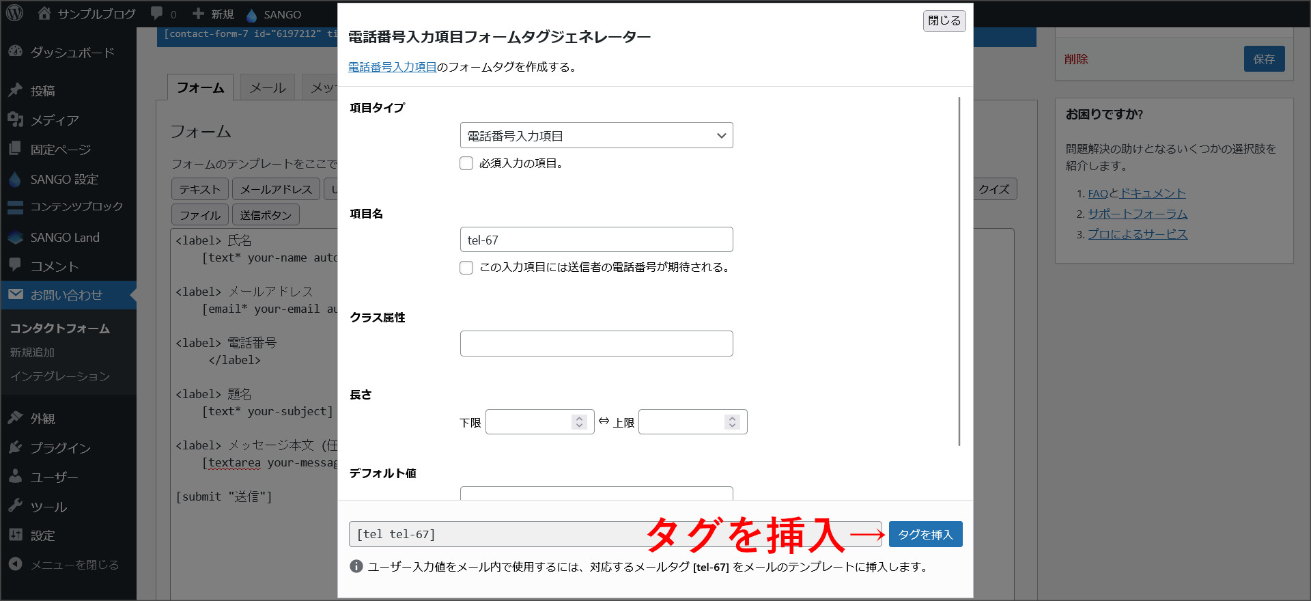Click the modal's vertical scrollbar
Screen dimensions: 1311x601
click(959, 273)
